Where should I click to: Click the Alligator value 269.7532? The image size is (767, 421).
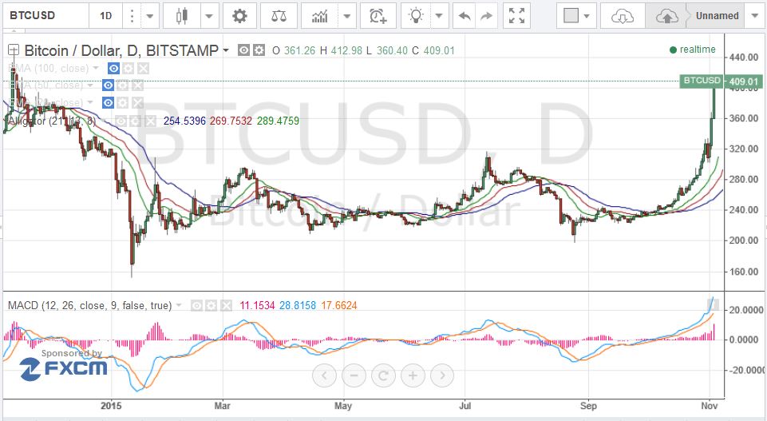(231, 121)
